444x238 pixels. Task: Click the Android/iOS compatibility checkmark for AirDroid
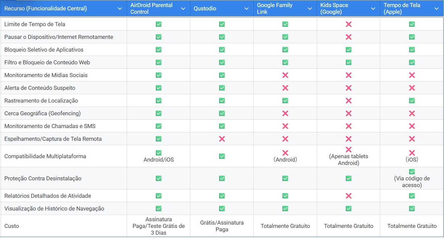tap(158, 153)
